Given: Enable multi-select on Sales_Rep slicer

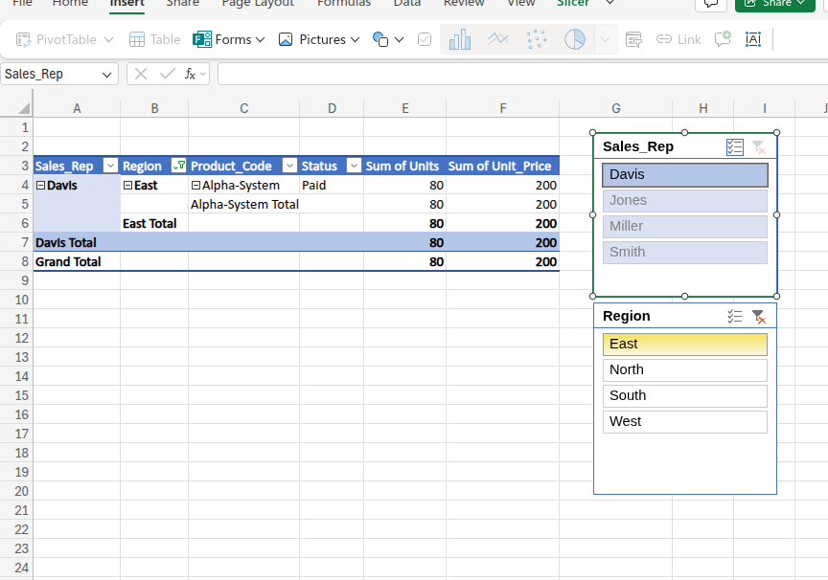Looking at the screenshot, I should tap(735, 146).
